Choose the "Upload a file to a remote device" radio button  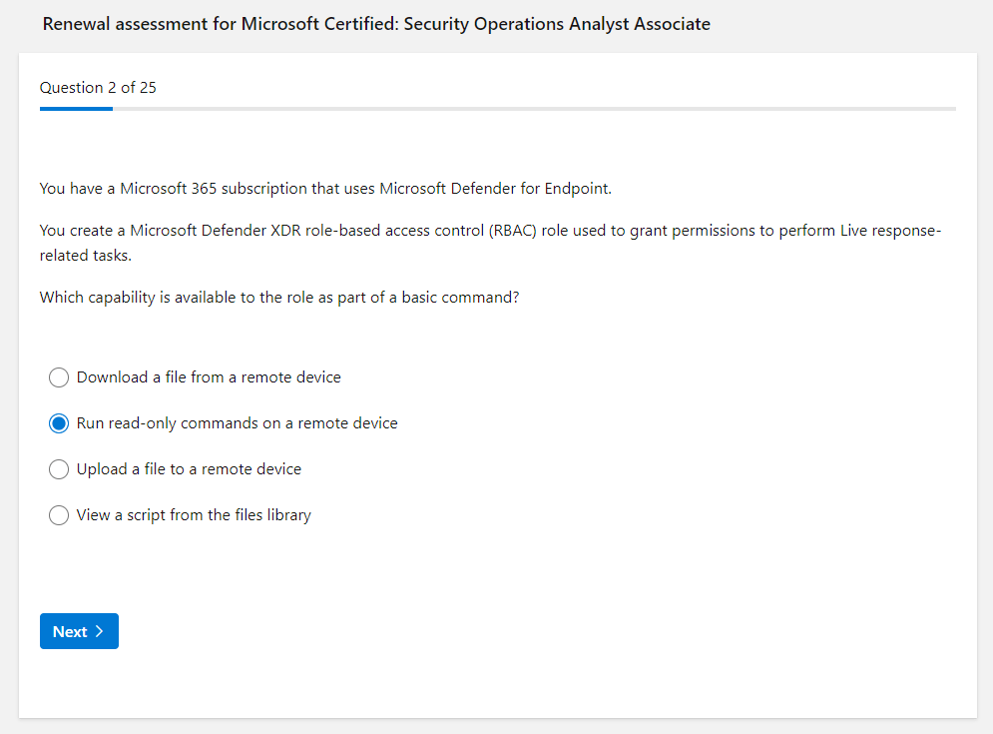coord(59,469)
